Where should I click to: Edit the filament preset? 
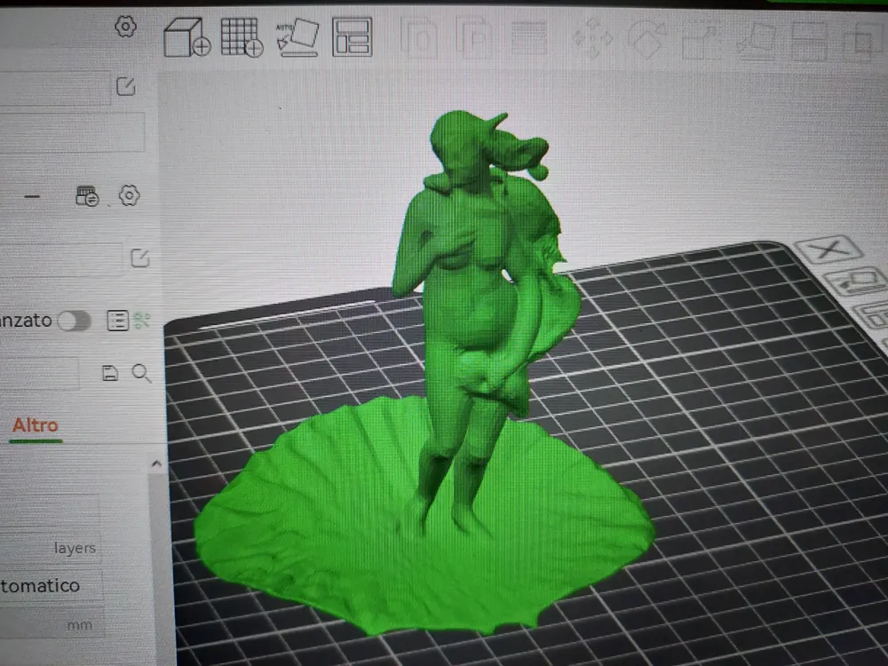pyautogui.click(x=140, y=258)
